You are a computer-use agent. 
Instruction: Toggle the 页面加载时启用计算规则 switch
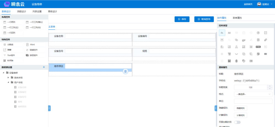237,122
